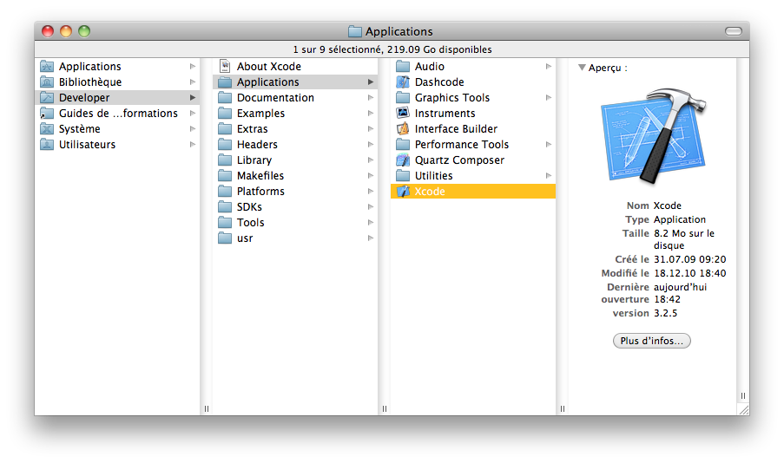Click the Extras folder icon
The width and height of the screenshot is (784, 463).
(225, 129)
